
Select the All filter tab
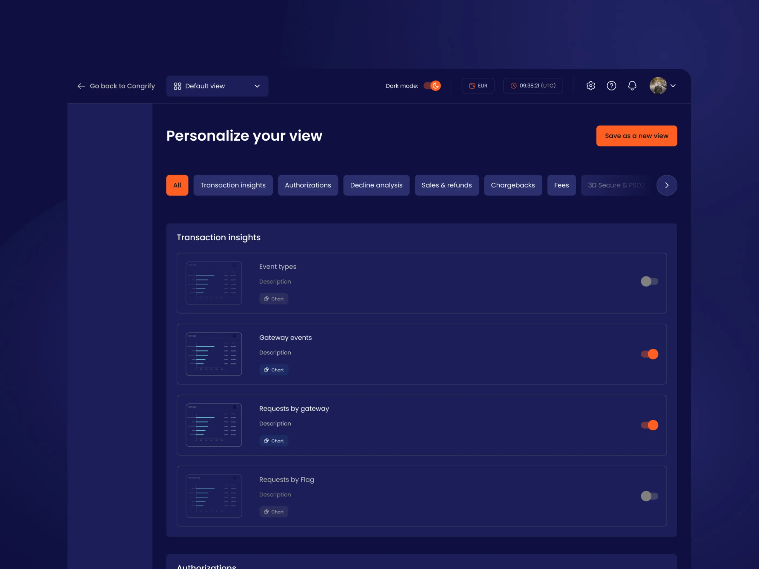(x=177, y=185)
